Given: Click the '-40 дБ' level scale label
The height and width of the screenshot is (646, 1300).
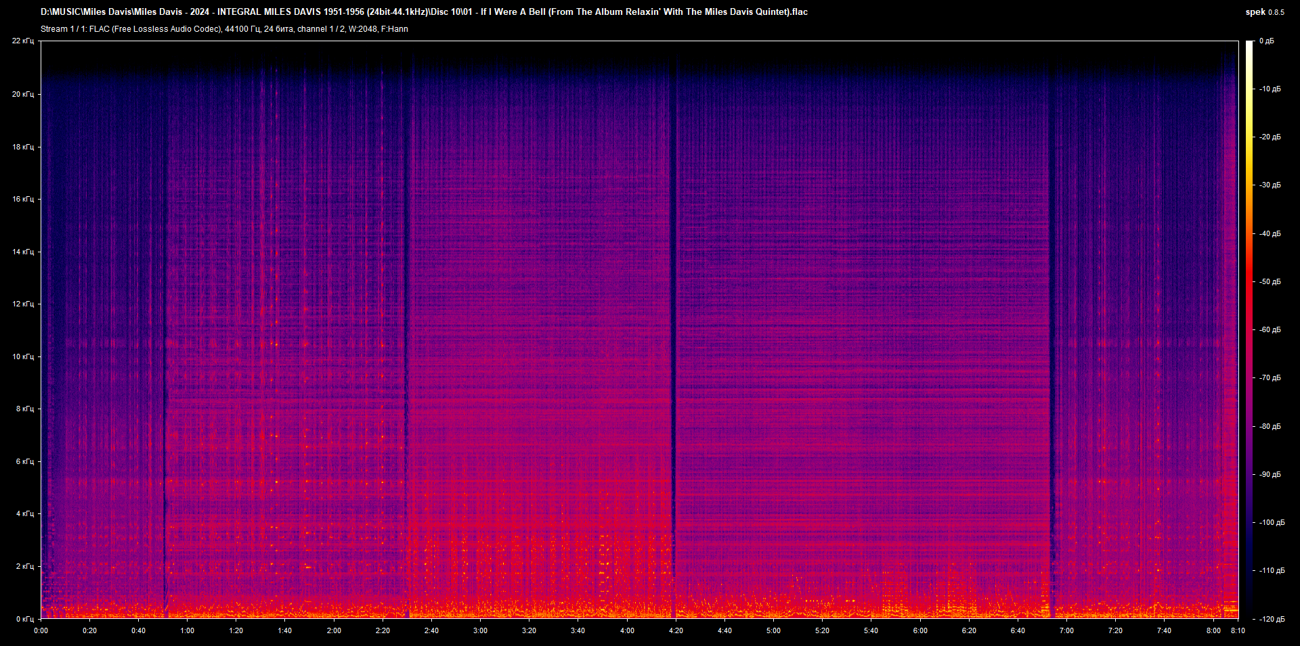Looking at the screenshot, I should 1270,234.
